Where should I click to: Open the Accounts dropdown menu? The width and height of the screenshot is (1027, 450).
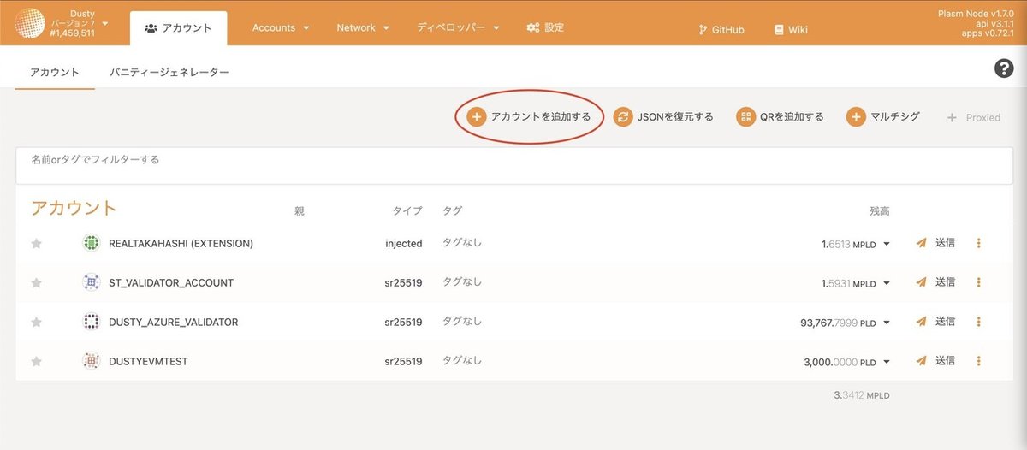281,28
